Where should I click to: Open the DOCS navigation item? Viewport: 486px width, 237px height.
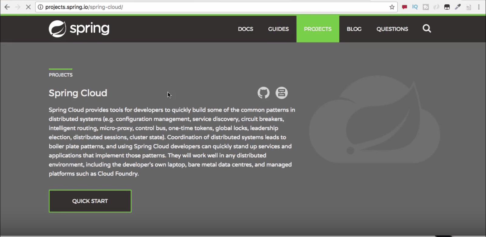click(245, 29)
